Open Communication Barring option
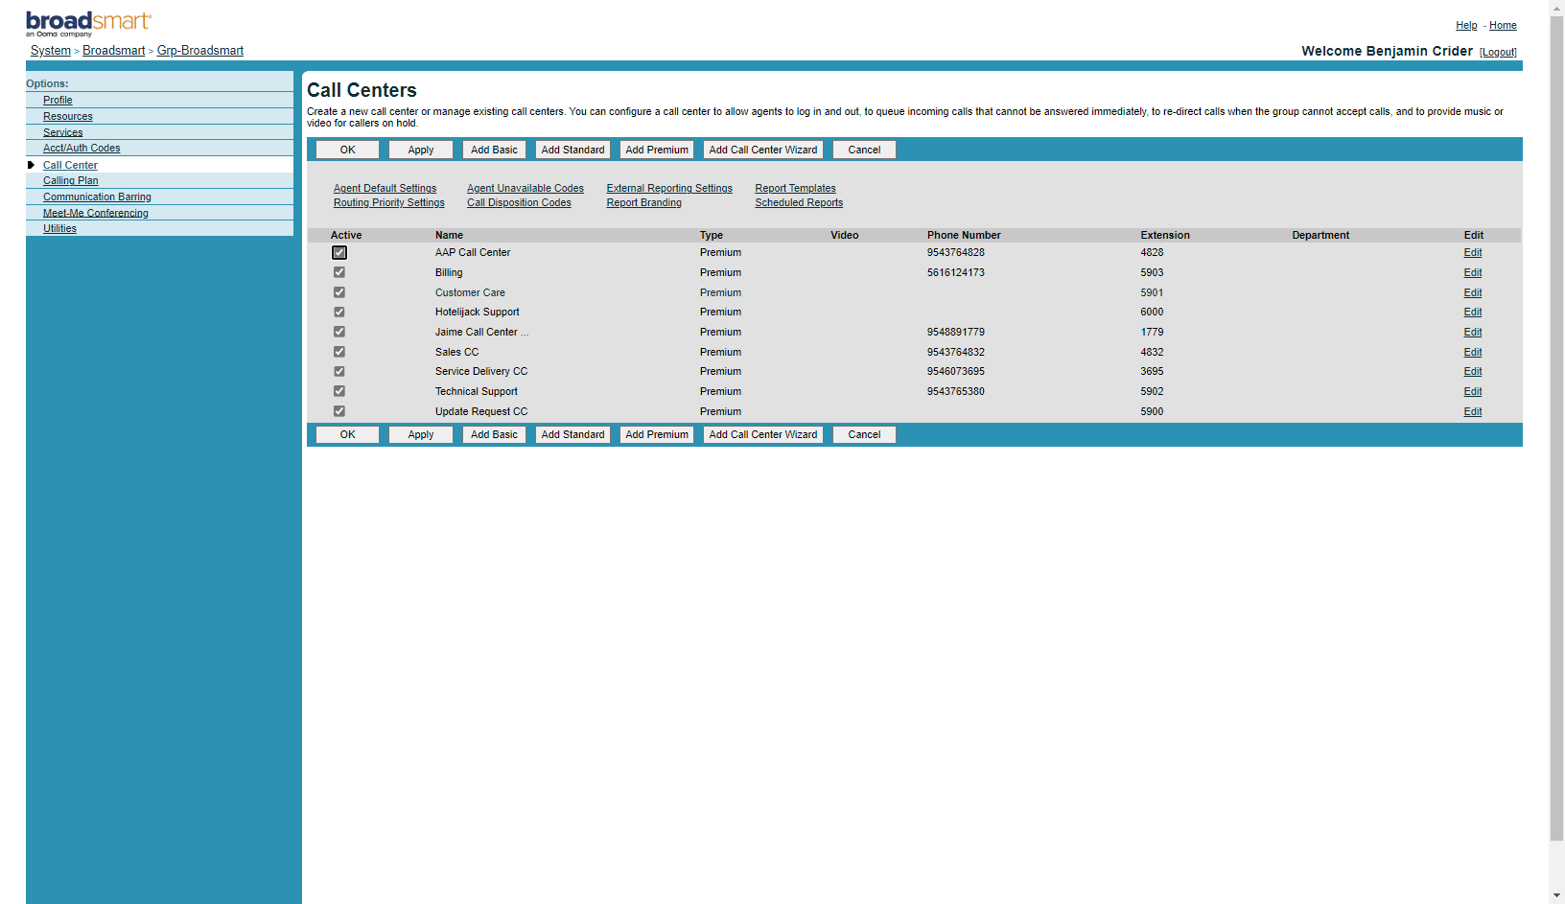 click(97, 197)
